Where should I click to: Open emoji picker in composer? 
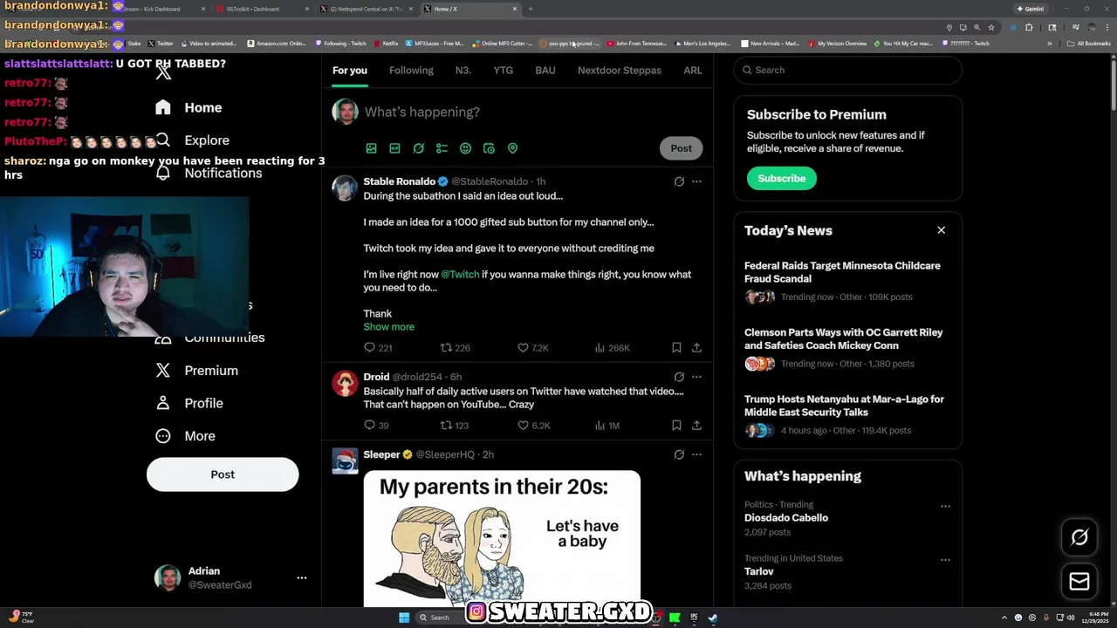click(465, 148)
